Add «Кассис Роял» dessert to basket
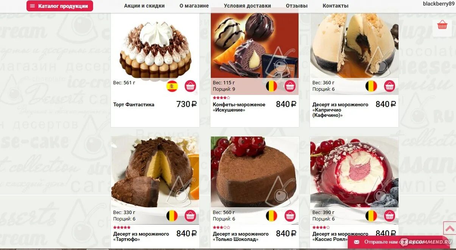 (x=389, y=216)
